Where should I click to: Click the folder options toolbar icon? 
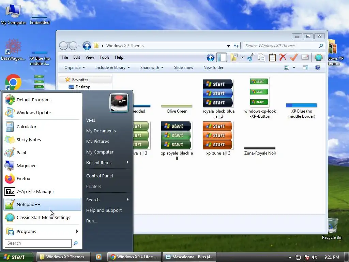pyautogui.click(x=234, y=57)
